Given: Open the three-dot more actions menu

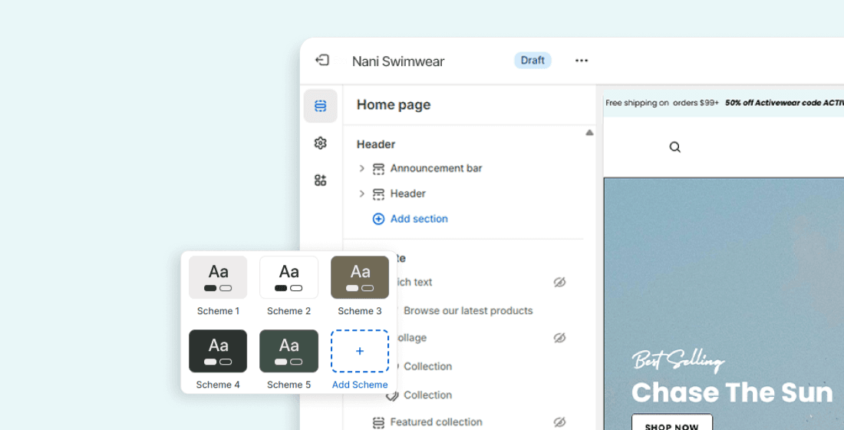Looking at the screenshot, I should pyautogui.click(x=582, y=61).
